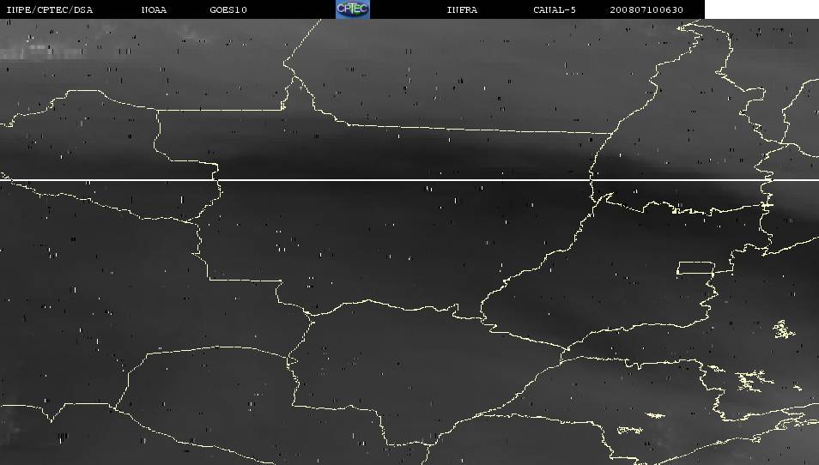This screenshot has width=819, height=465.
Task: Click the CPTEC logo in header
Action: 353,9
